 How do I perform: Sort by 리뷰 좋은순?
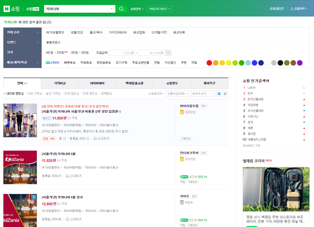click(90, 93)
